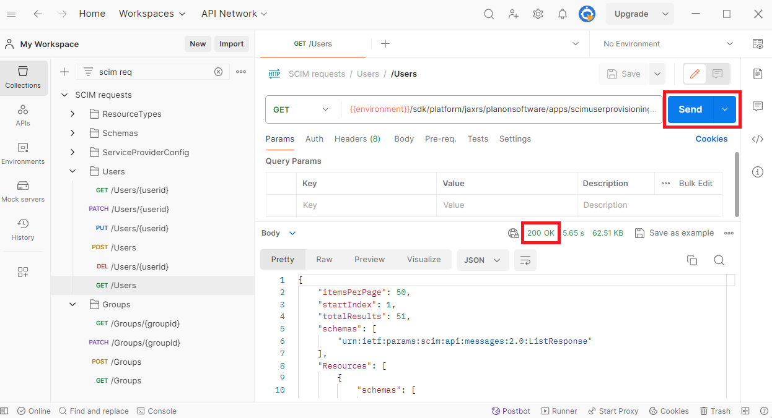Click the New button
Screen dimensions: 772x418
click(198, 44)
